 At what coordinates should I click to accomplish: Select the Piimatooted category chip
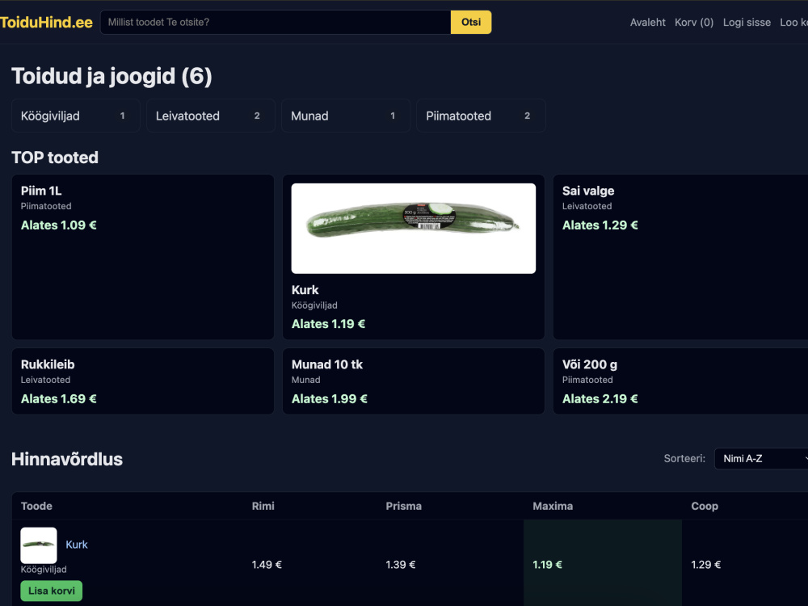pos(481,116)
